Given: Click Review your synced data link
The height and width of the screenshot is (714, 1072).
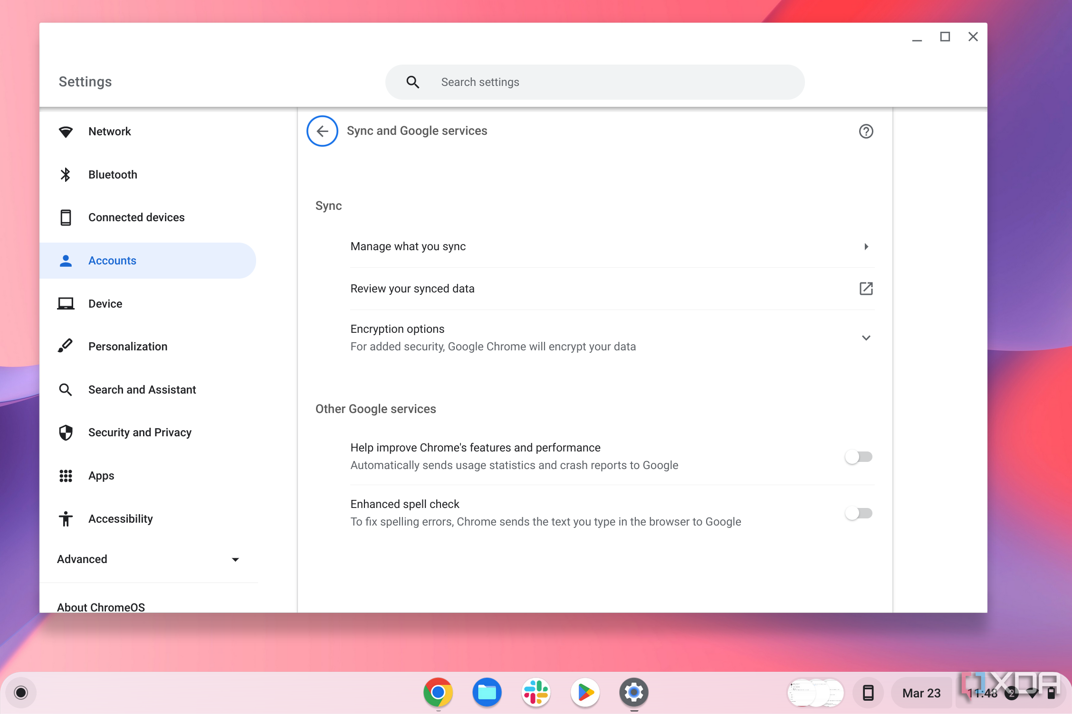Looking at the screenshot, I should tap(412, 289).
